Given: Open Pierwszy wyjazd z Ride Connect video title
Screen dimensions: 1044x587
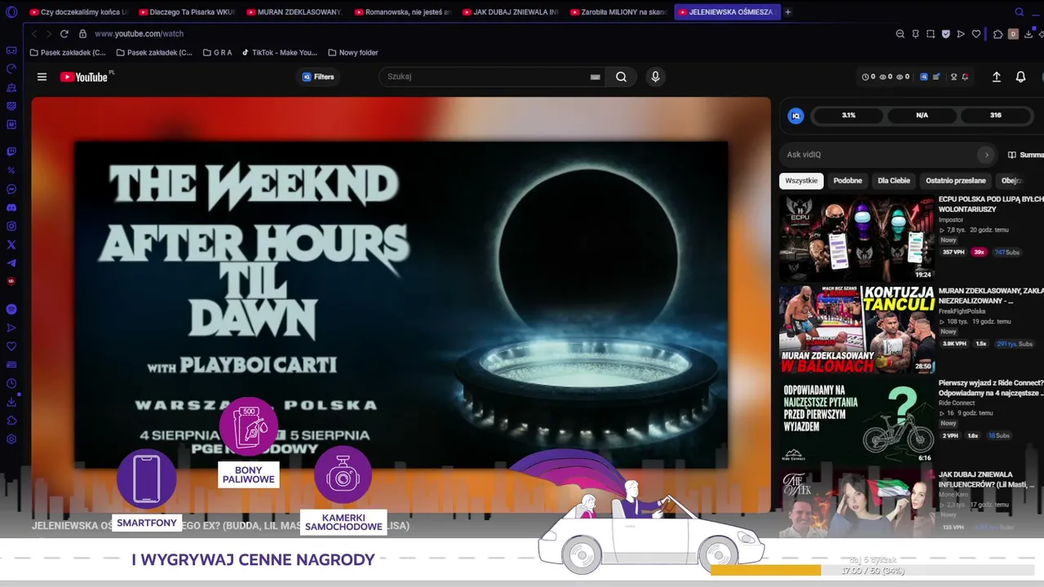Looking at the screenshot, I should point(991,388).
